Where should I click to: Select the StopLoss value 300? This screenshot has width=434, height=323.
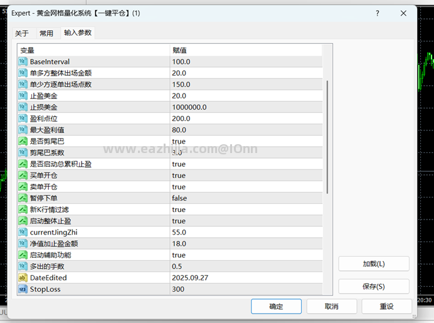(x=178, y=289)
